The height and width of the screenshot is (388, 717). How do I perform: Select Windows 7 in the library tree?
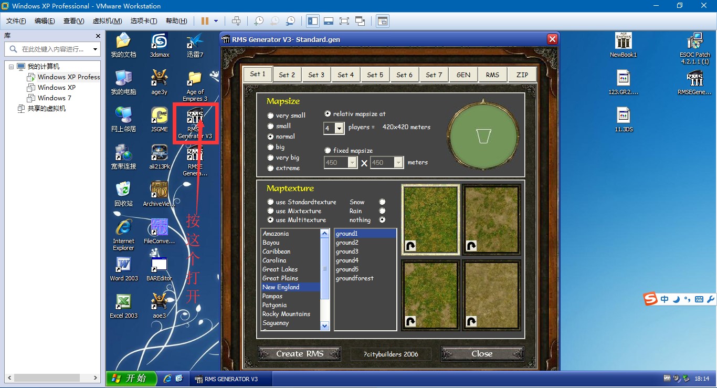(54, 98)
